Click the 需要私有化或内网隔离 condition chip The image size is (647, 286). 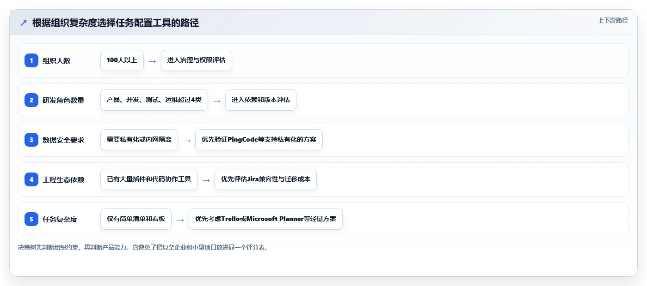[x=139, y=140]
